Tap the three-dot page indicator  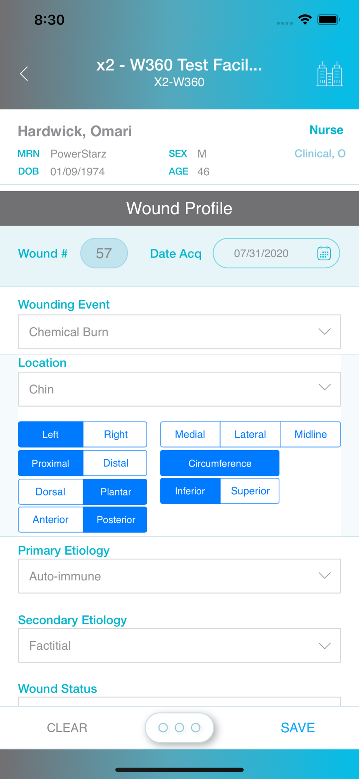179,728
